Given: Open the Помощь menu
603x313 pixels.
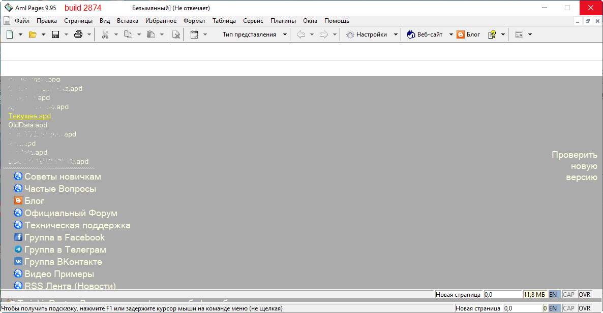Looking at the screenshot, I should [337, 21].
